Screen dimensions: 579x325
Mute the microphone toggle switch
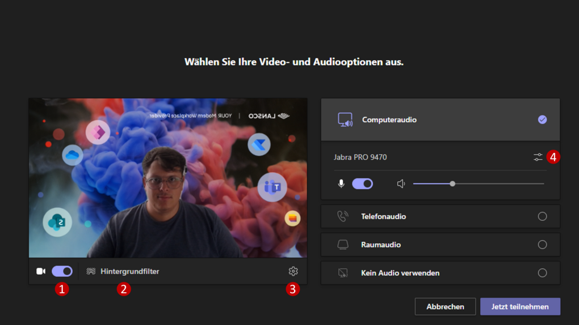(x=363, y=183)
